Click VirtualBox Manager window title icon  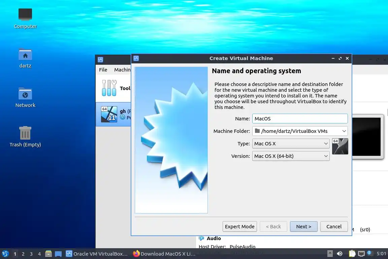(x=100, y=60)
